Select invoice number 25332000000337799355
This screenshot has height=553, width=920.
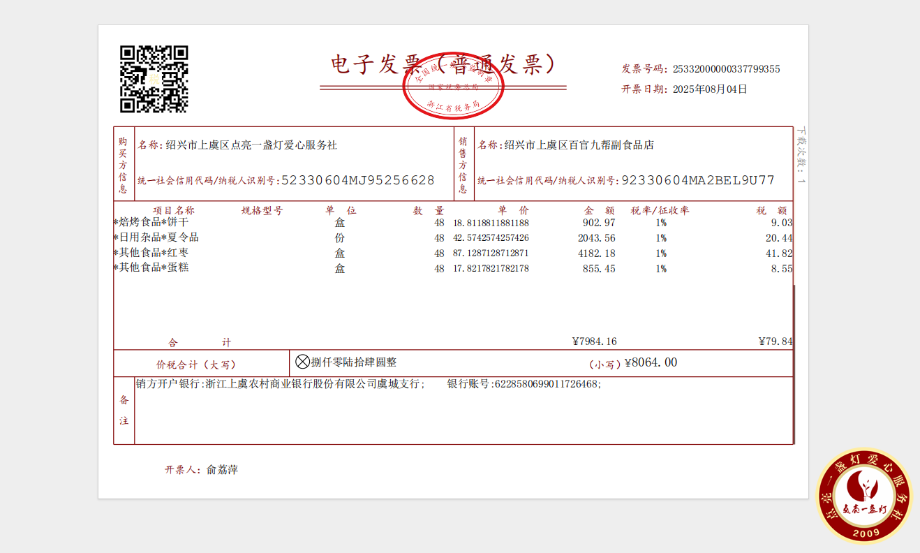[726, 69]
